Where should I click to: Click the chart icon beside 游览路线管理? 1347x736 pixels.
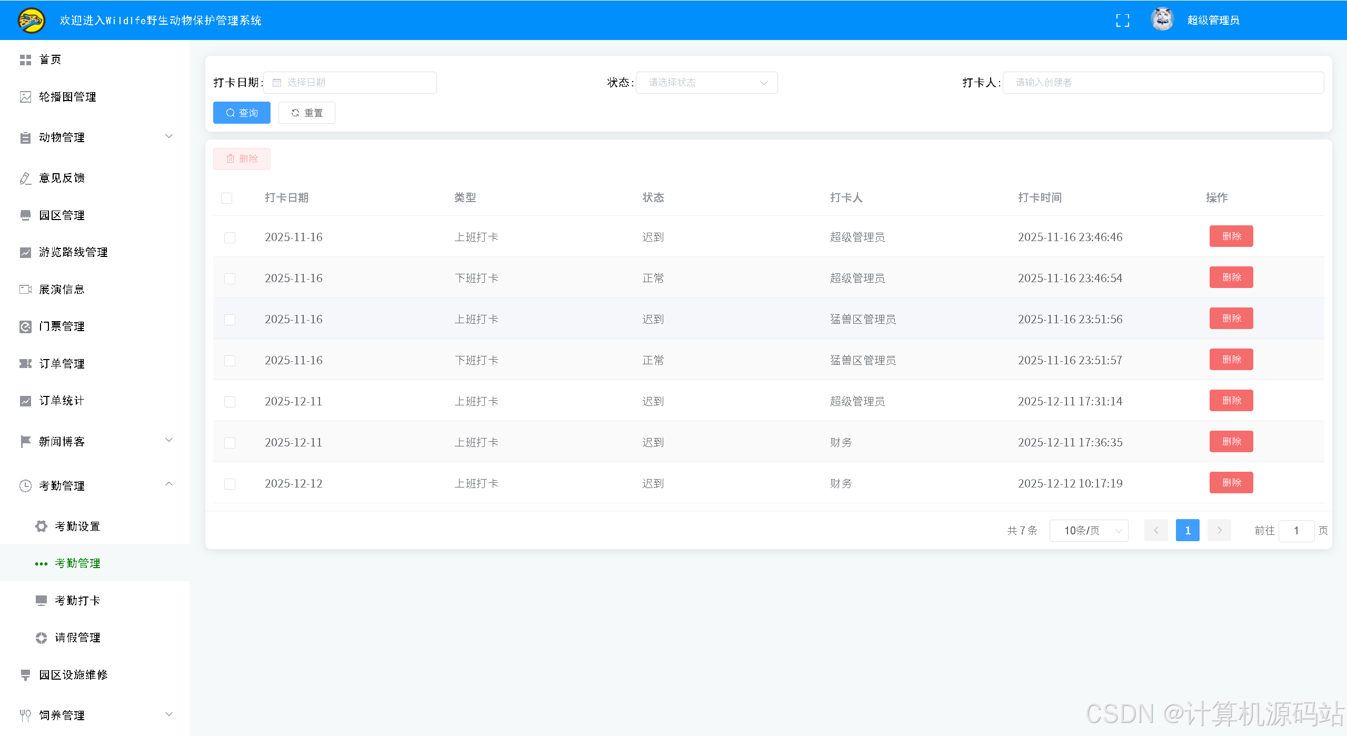coord(25,253)
